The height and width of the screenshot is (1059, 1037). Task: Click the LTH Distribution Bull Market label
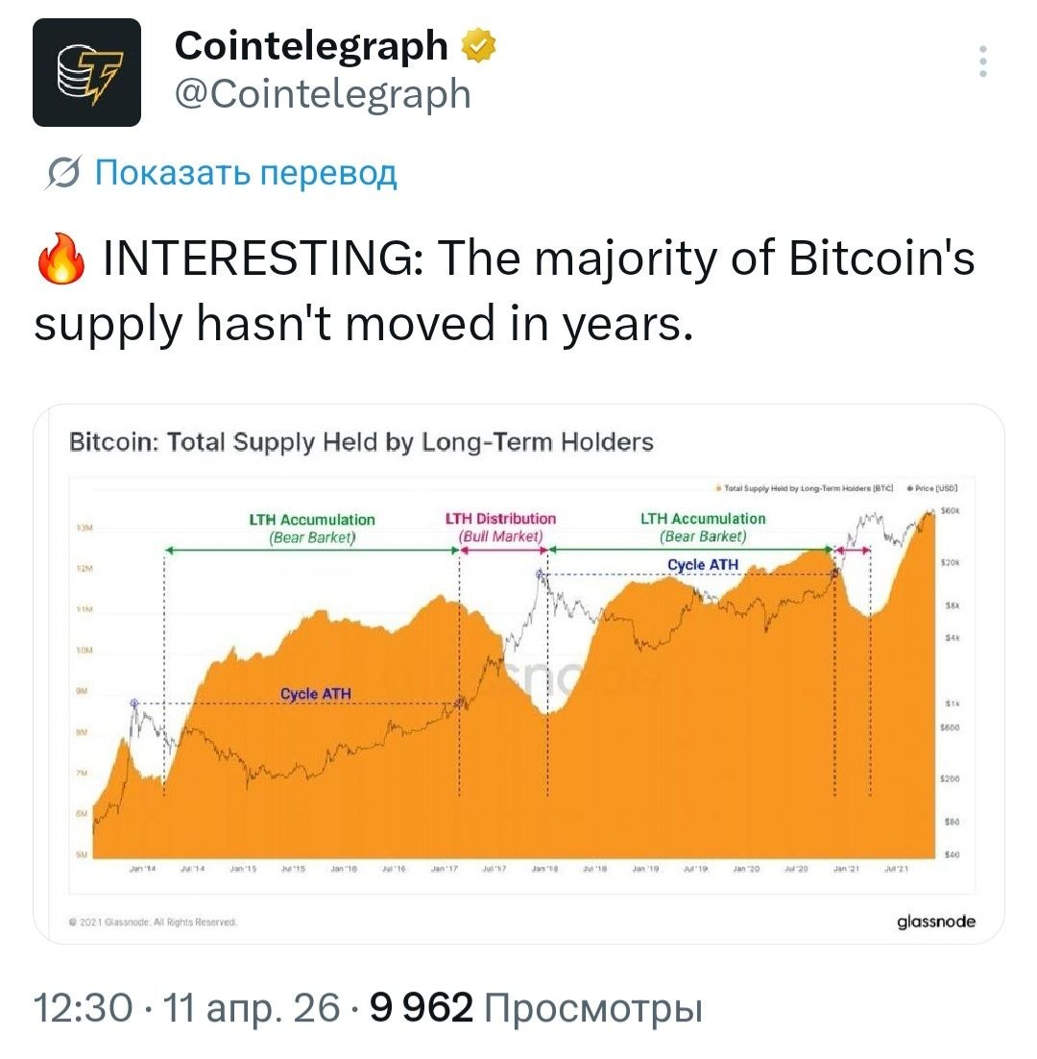[x=501, y=528]
